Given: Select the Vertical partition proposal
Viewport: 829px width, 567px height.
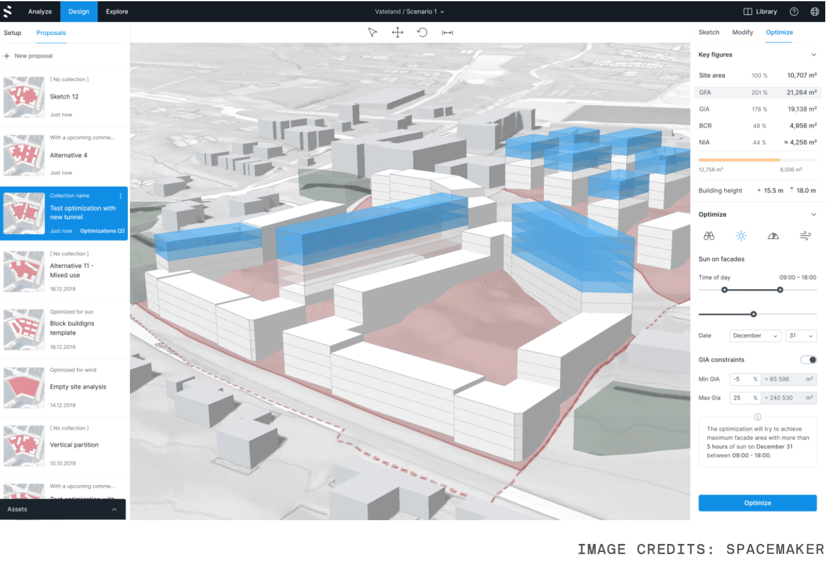Looking at the screenshot, I should (x=64, y=445).
